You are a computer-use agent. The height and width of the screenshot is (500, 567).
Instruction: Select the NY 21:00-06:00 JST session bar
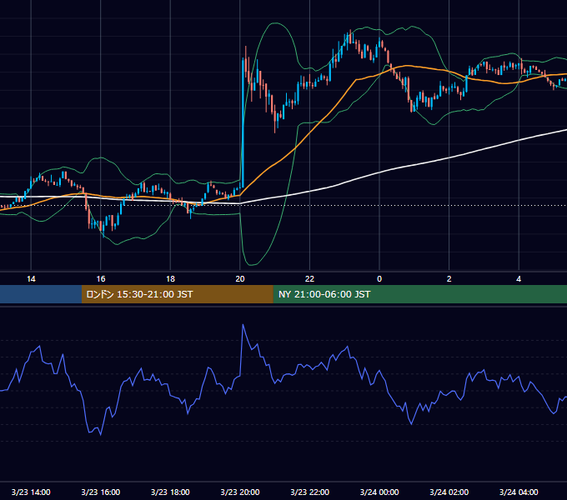(419, 294)
